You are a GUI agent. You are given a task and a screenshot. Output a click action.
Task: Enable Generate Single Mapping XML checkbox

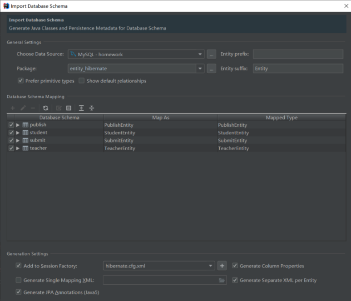[18, 280]
